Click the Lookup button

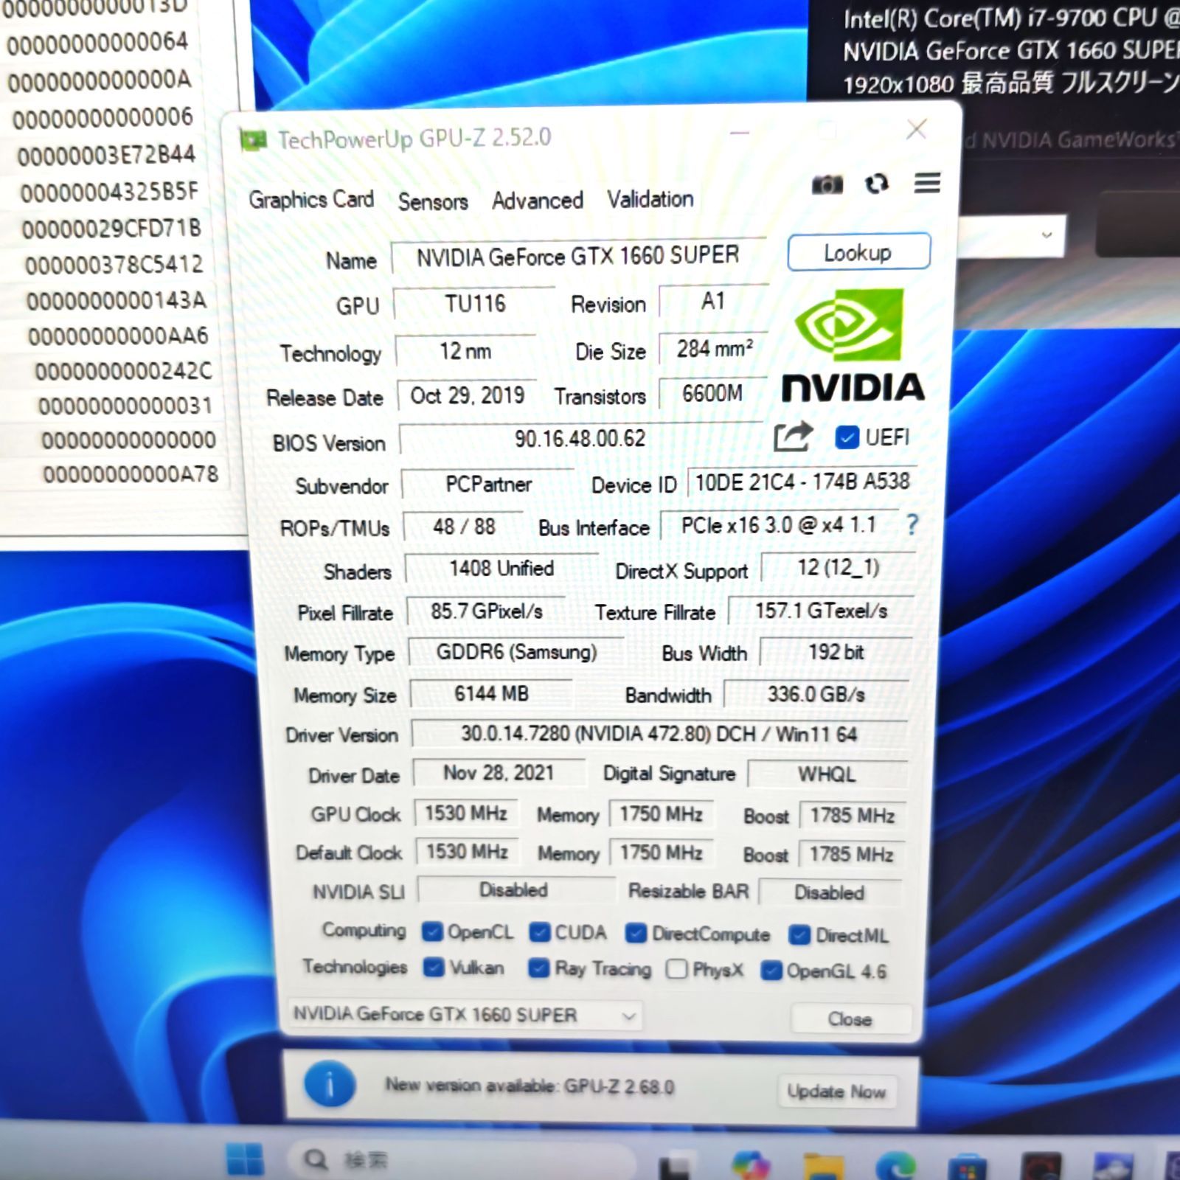858,252
